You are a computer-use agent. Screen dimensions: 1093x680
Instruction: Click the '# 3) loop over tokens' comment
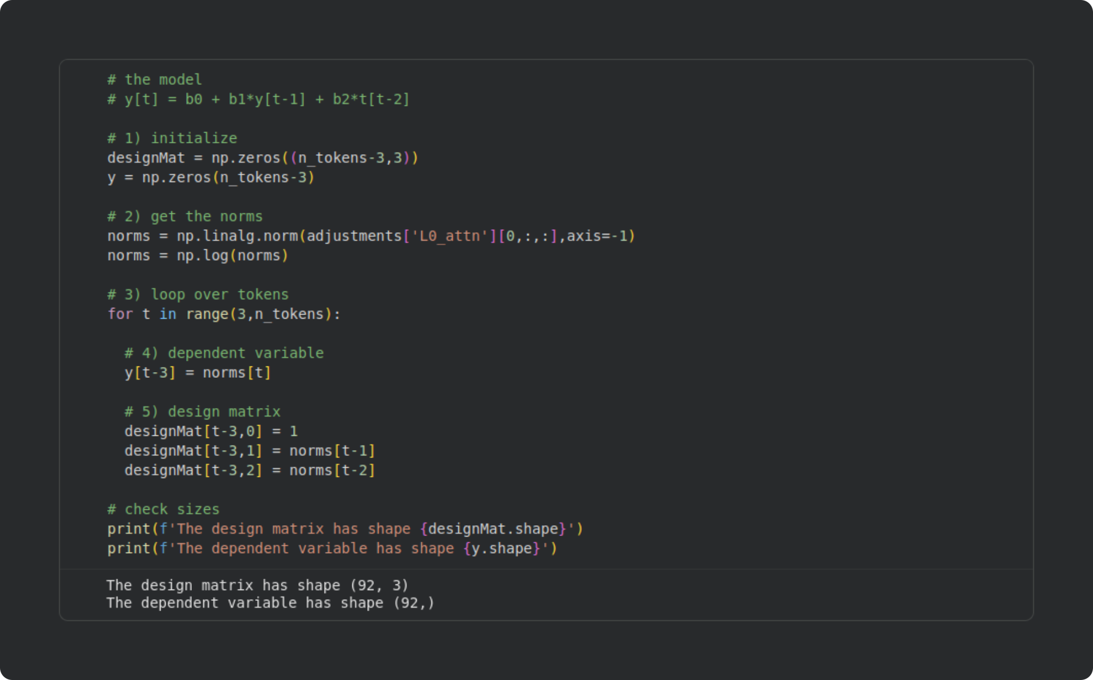198,295
